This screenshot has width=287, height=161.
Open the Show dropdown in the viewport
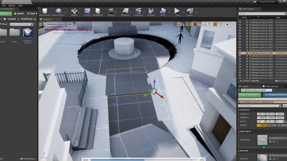70,24
